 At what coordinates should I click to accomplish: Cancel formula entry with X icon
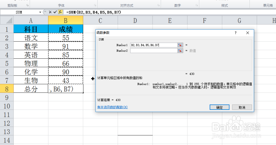point(50,12)
